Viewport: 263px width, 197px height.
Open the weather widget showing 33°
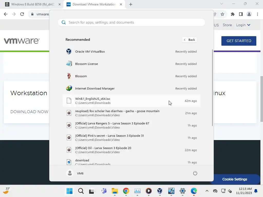pyautogui.click(x=6, y=191)
